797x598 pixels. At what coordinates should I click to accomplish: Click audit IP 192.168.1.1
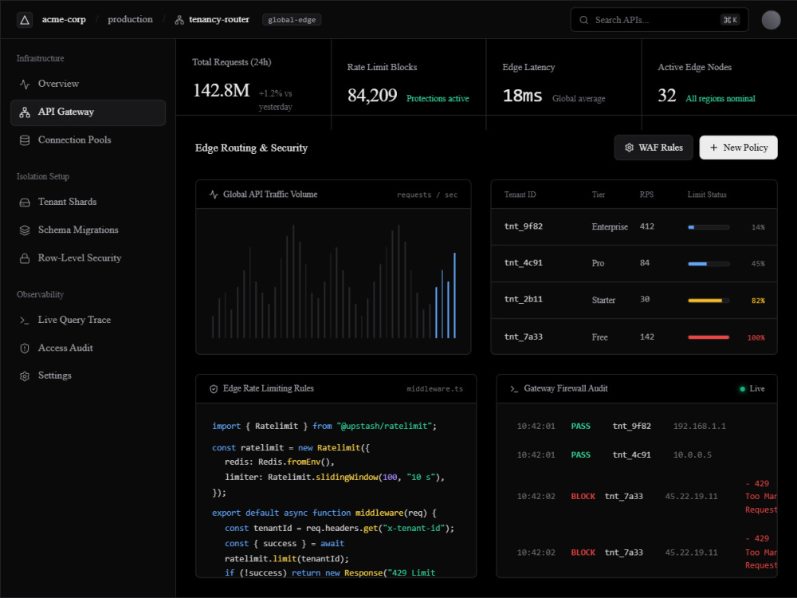(x=700, y=426)
